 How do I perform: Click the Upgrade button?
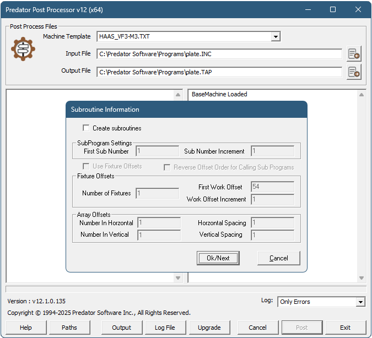[x=209, y=328]
